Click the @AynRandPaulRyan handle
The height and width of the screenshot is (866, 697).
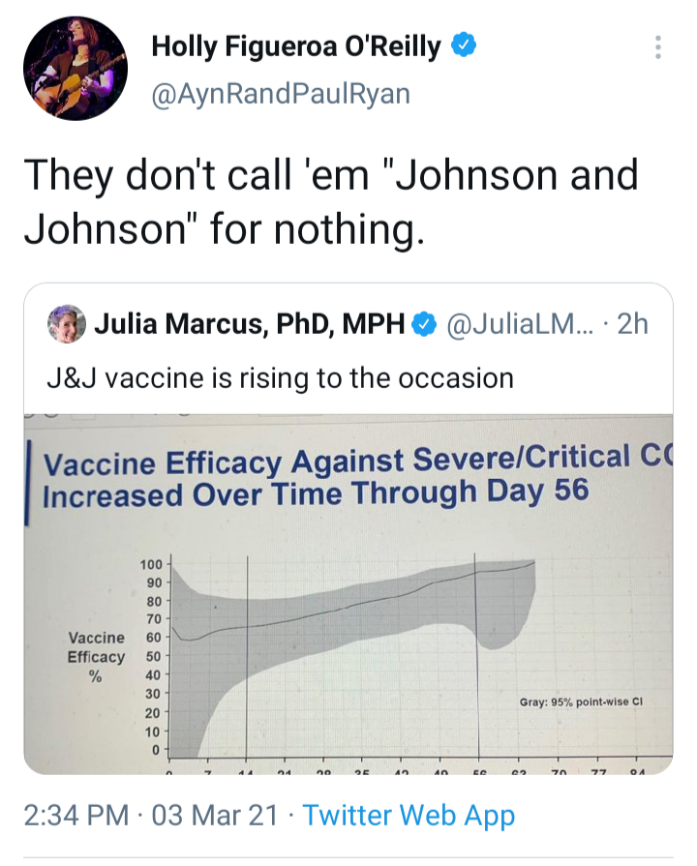(279, 93)
